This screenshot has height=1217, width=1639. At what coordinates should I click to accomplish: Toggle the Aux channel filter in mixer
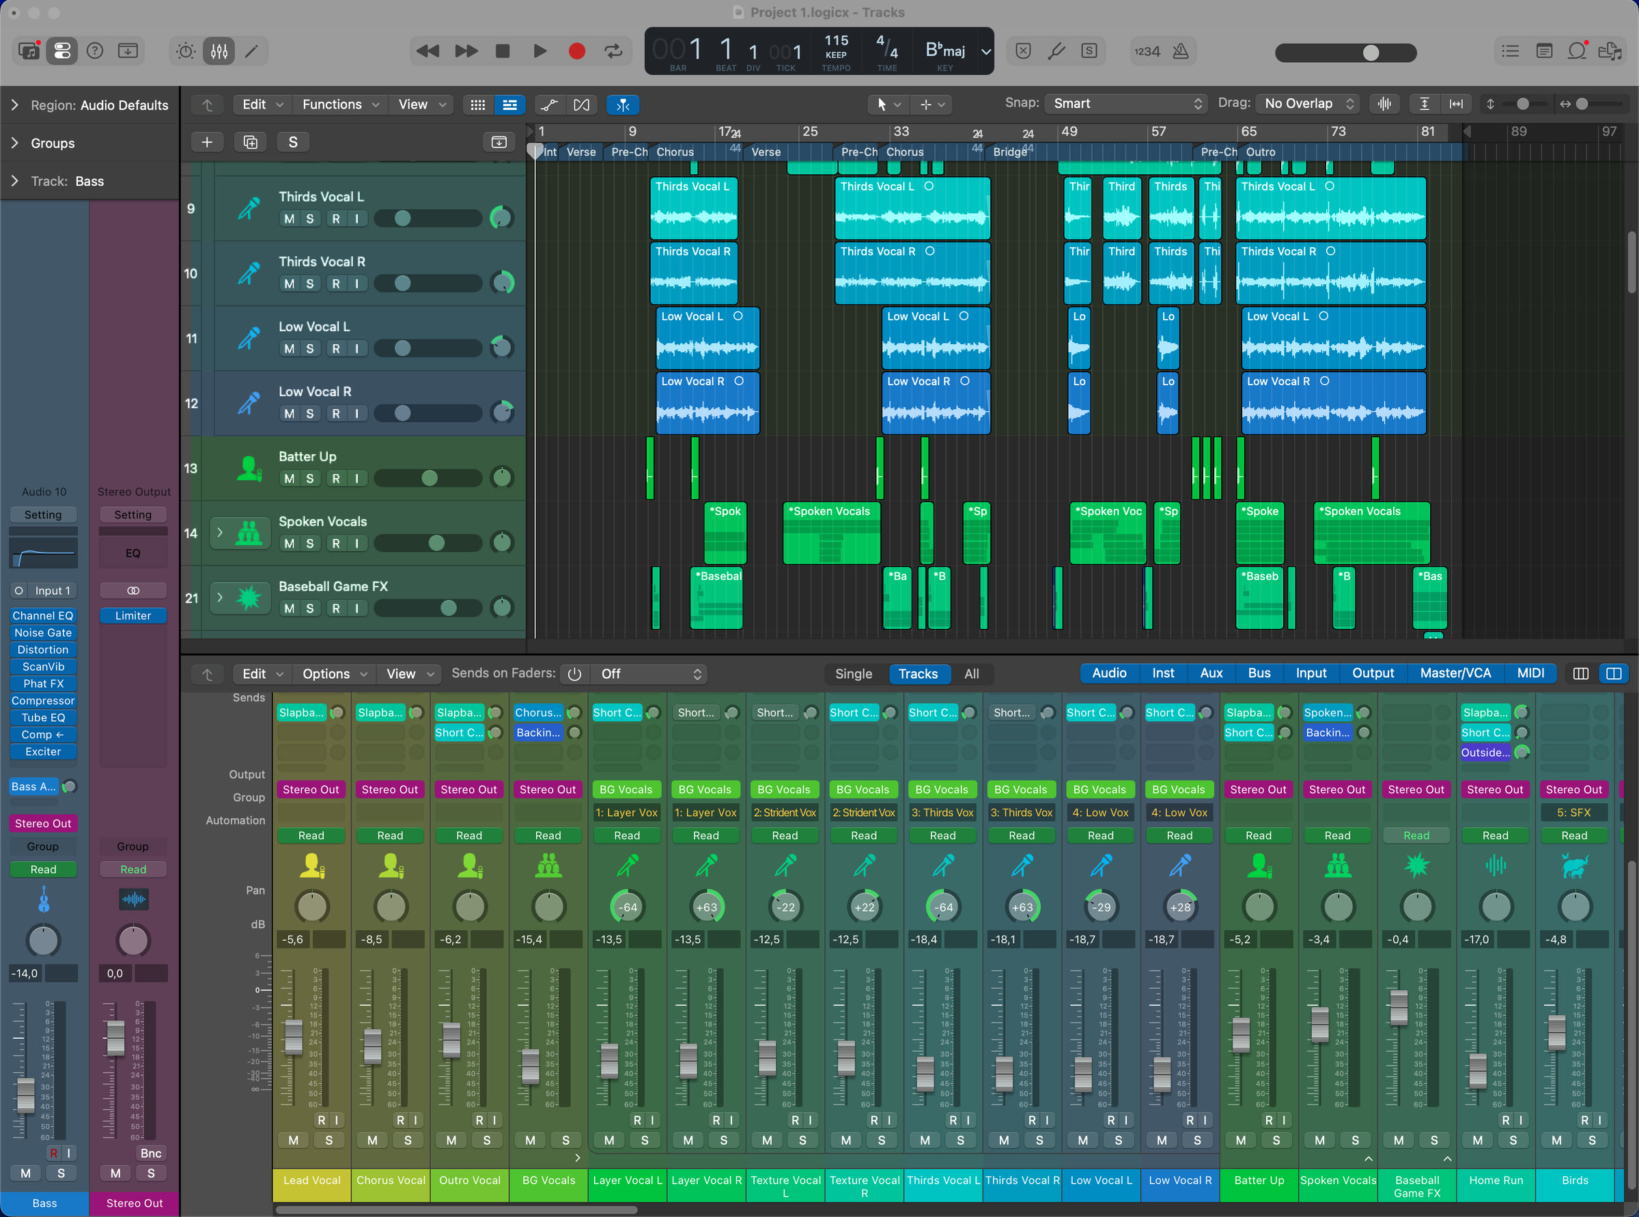pyautogui.click(x=1211, y=673)
